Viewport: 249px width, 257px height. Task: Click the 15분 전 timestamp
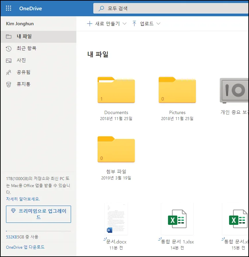238,248
